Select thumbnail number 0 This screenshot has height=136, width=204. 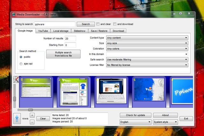[x=36, y=88]
